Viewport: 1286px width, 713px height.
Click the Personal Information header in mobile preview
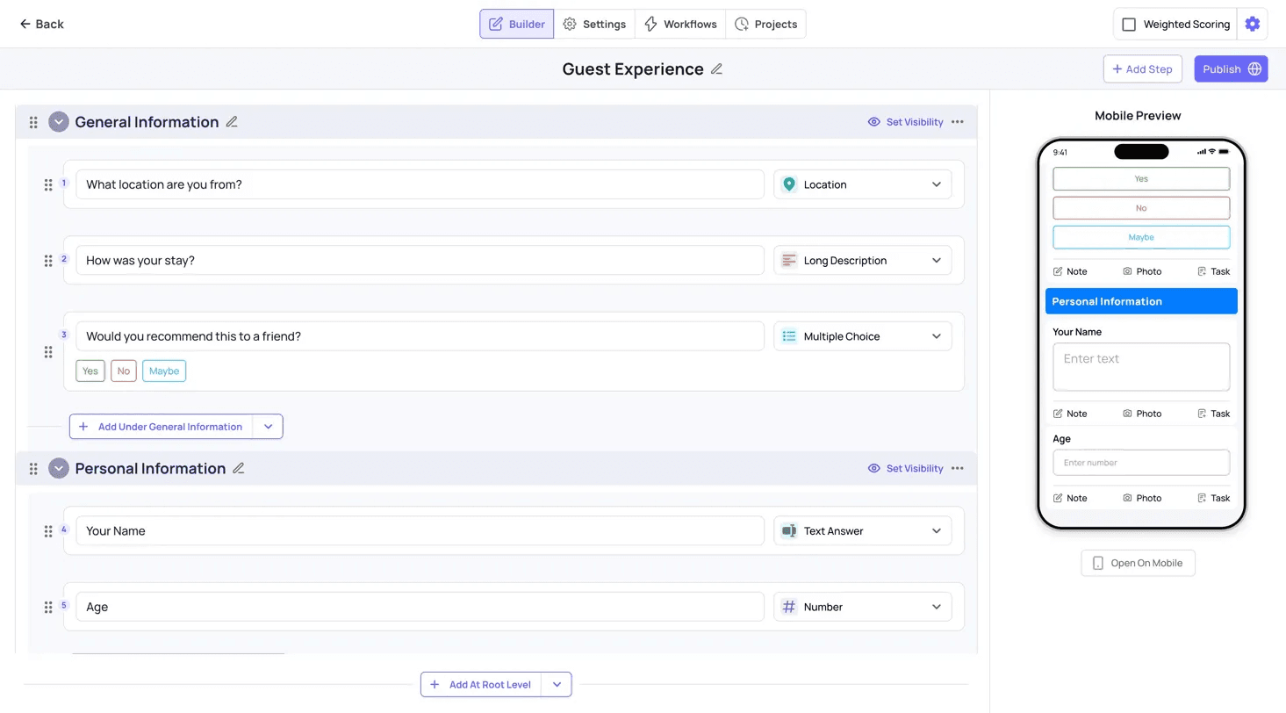click(x=1141, y=301)
